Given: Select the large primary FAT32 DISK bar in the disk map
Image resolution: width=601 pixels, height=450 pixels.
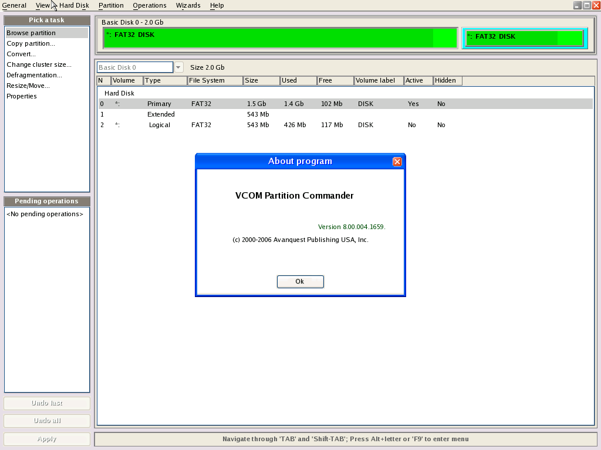Looking at the screenshot, I should (x=281, y=38).
